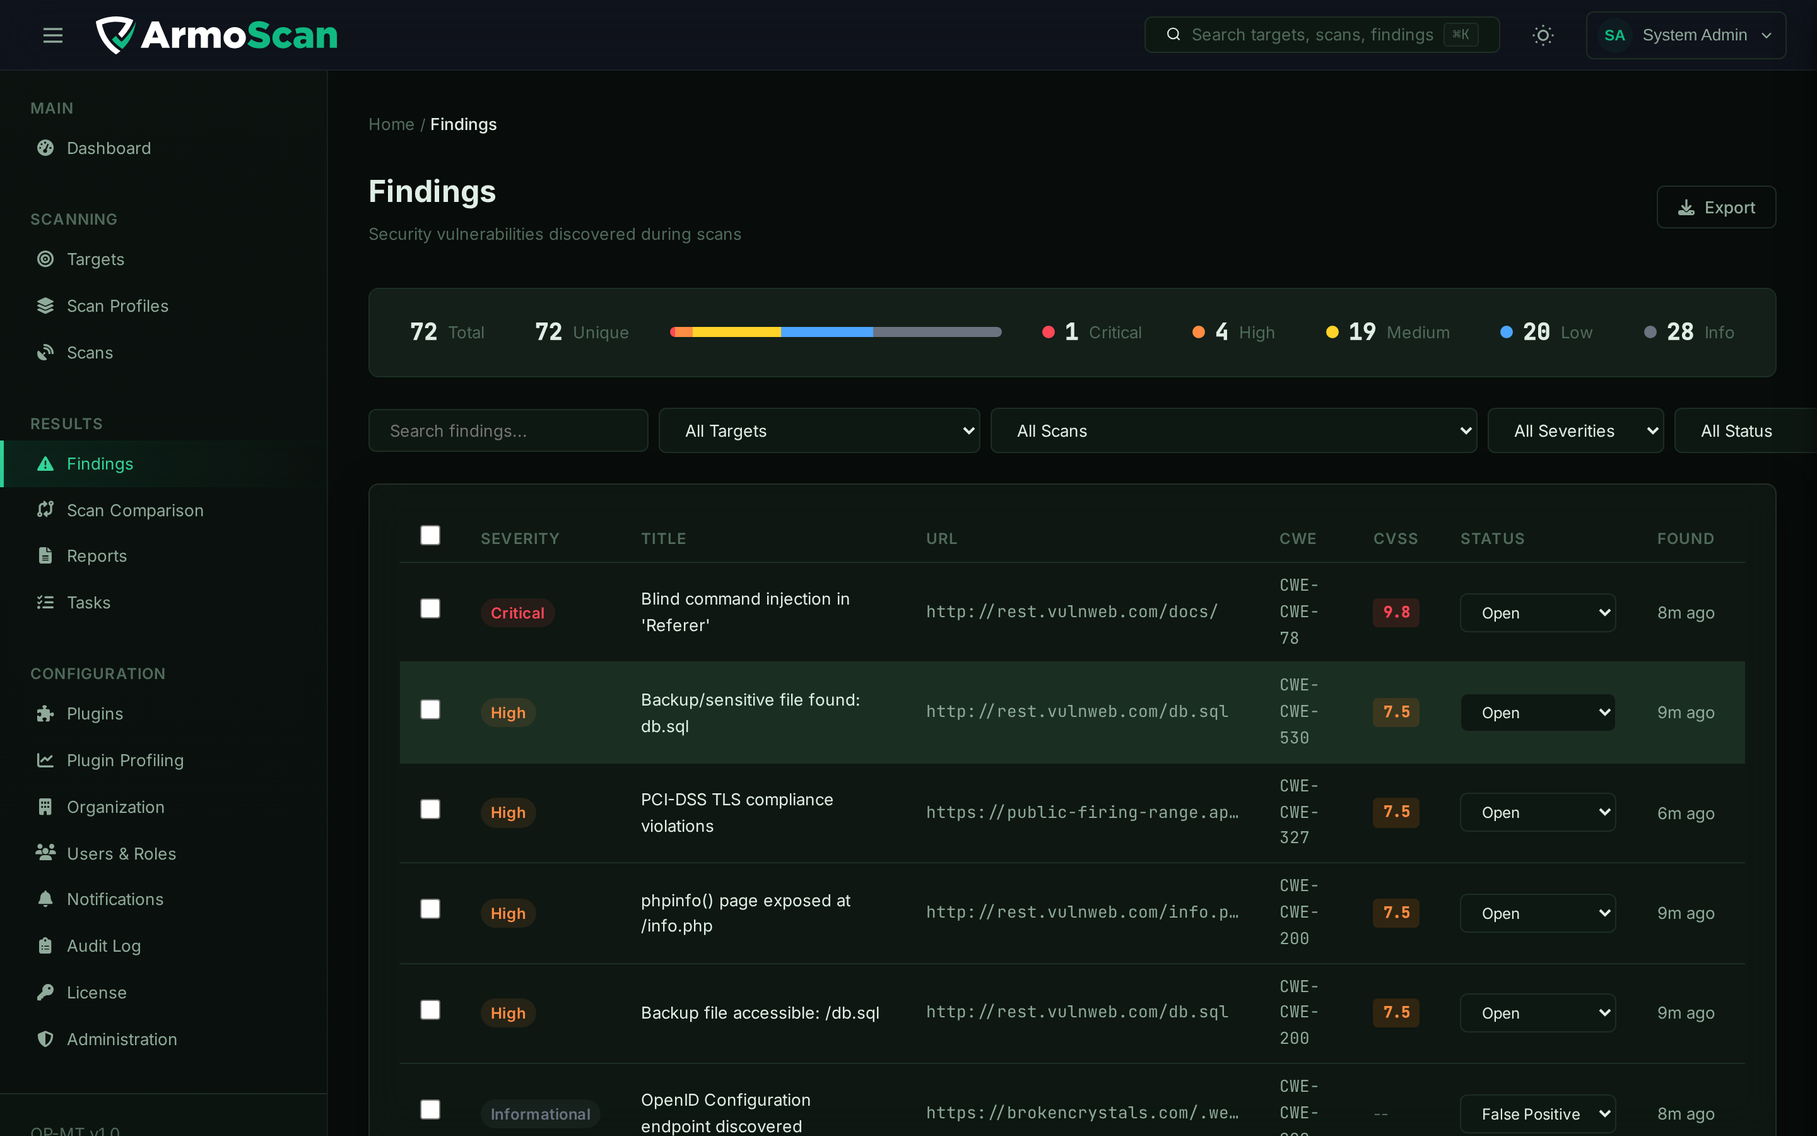Click the red Critical severity badge

pyautogui.click(x=517, y=613)
